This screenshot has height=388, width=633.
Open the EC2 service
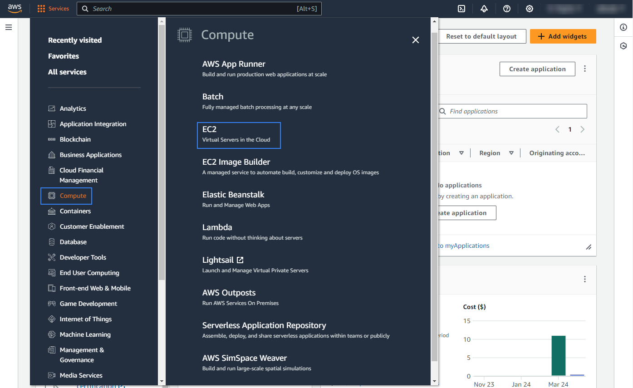coord(209,129)
